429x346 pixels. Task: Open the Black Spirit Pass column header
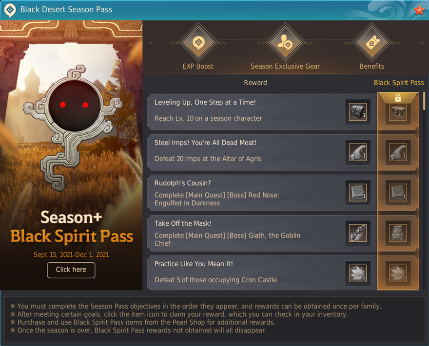coord(399,83)
